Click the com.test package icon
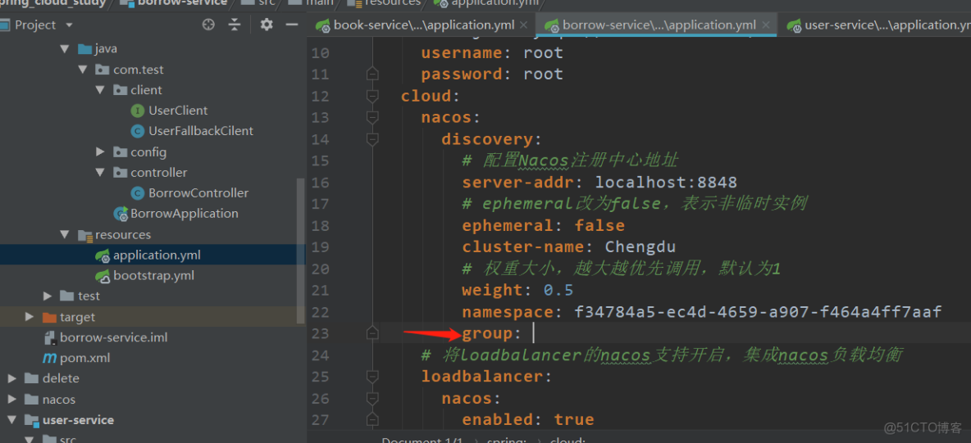Image resolution: width=971 pixels, height=443 pixels. pyautogui.click(x=103, y=70)
